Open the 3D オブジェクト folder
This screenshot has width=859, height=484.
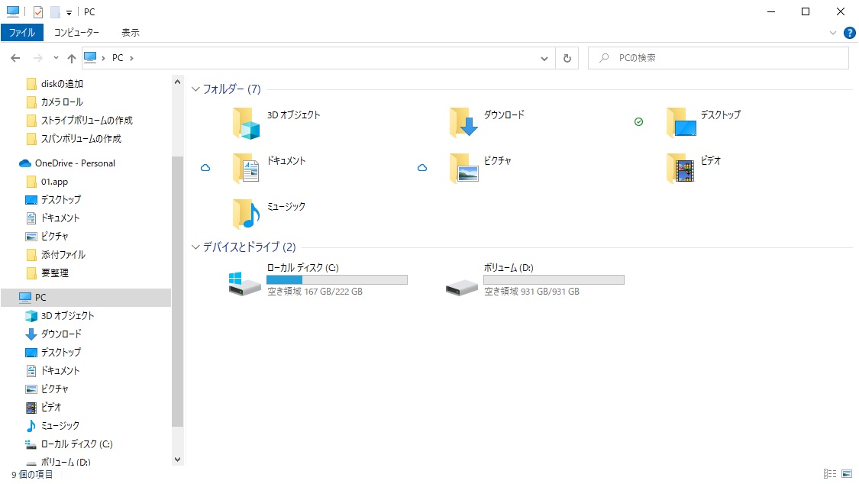tap(245, 122)
